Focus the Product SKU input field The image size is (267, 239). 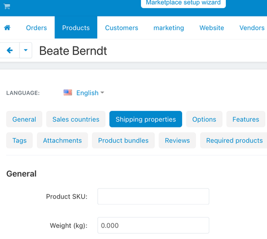(x=153, y=196)
